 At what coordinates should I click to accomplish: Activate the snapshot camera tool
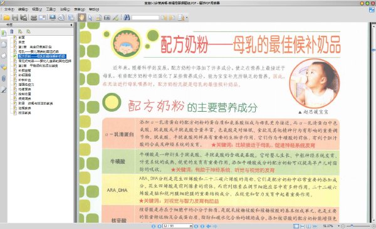[x=107, y=18]
